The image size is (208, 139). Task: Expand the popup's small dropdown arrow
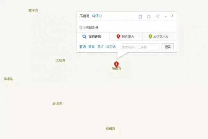(165, 17)
